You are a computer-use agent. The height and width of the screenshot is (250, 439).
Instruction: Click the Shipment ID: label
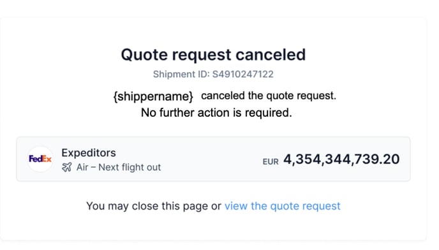point(181,74)
